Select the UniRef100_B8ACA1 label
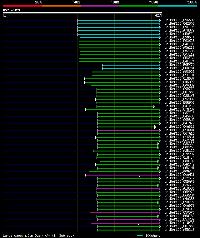The width and height of the screenshot is (200, 238). [179, 68]
